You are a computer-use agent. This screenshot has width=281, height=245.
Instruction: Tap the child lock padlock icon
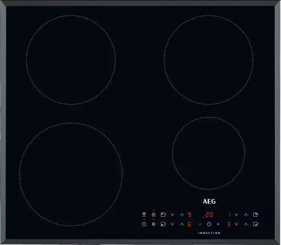(153, 215)
